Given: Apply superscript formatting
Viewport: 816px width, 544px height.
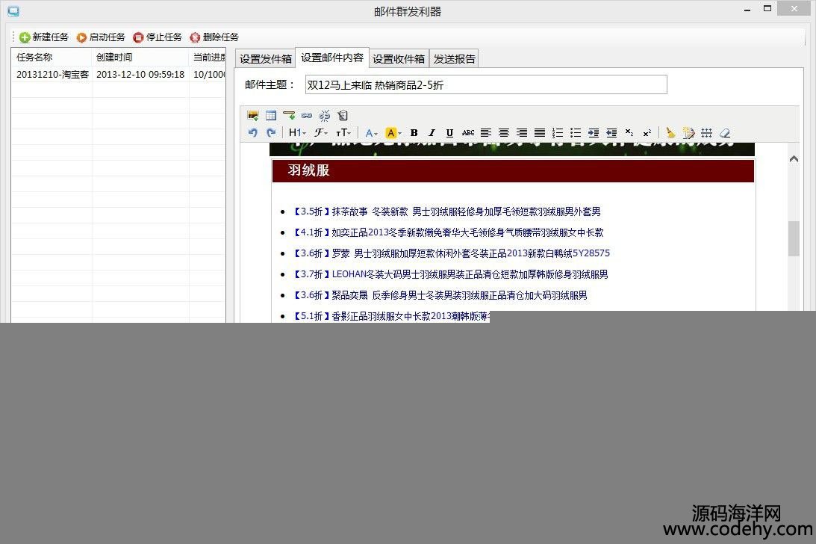Looking at the screenshot, I should point(647,133).
